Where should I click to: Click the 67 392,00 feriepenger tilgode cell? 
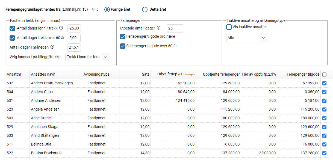[x=299, y=83]
